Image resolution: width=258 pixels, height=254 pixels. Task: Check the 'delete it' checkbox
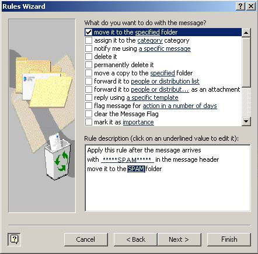coord(89,57)
